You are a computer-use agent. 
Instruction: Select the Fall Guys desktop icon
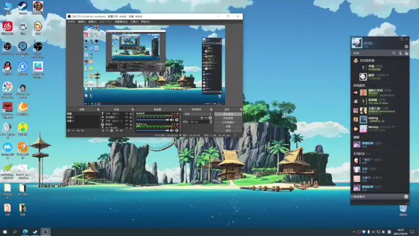point(38,70)
